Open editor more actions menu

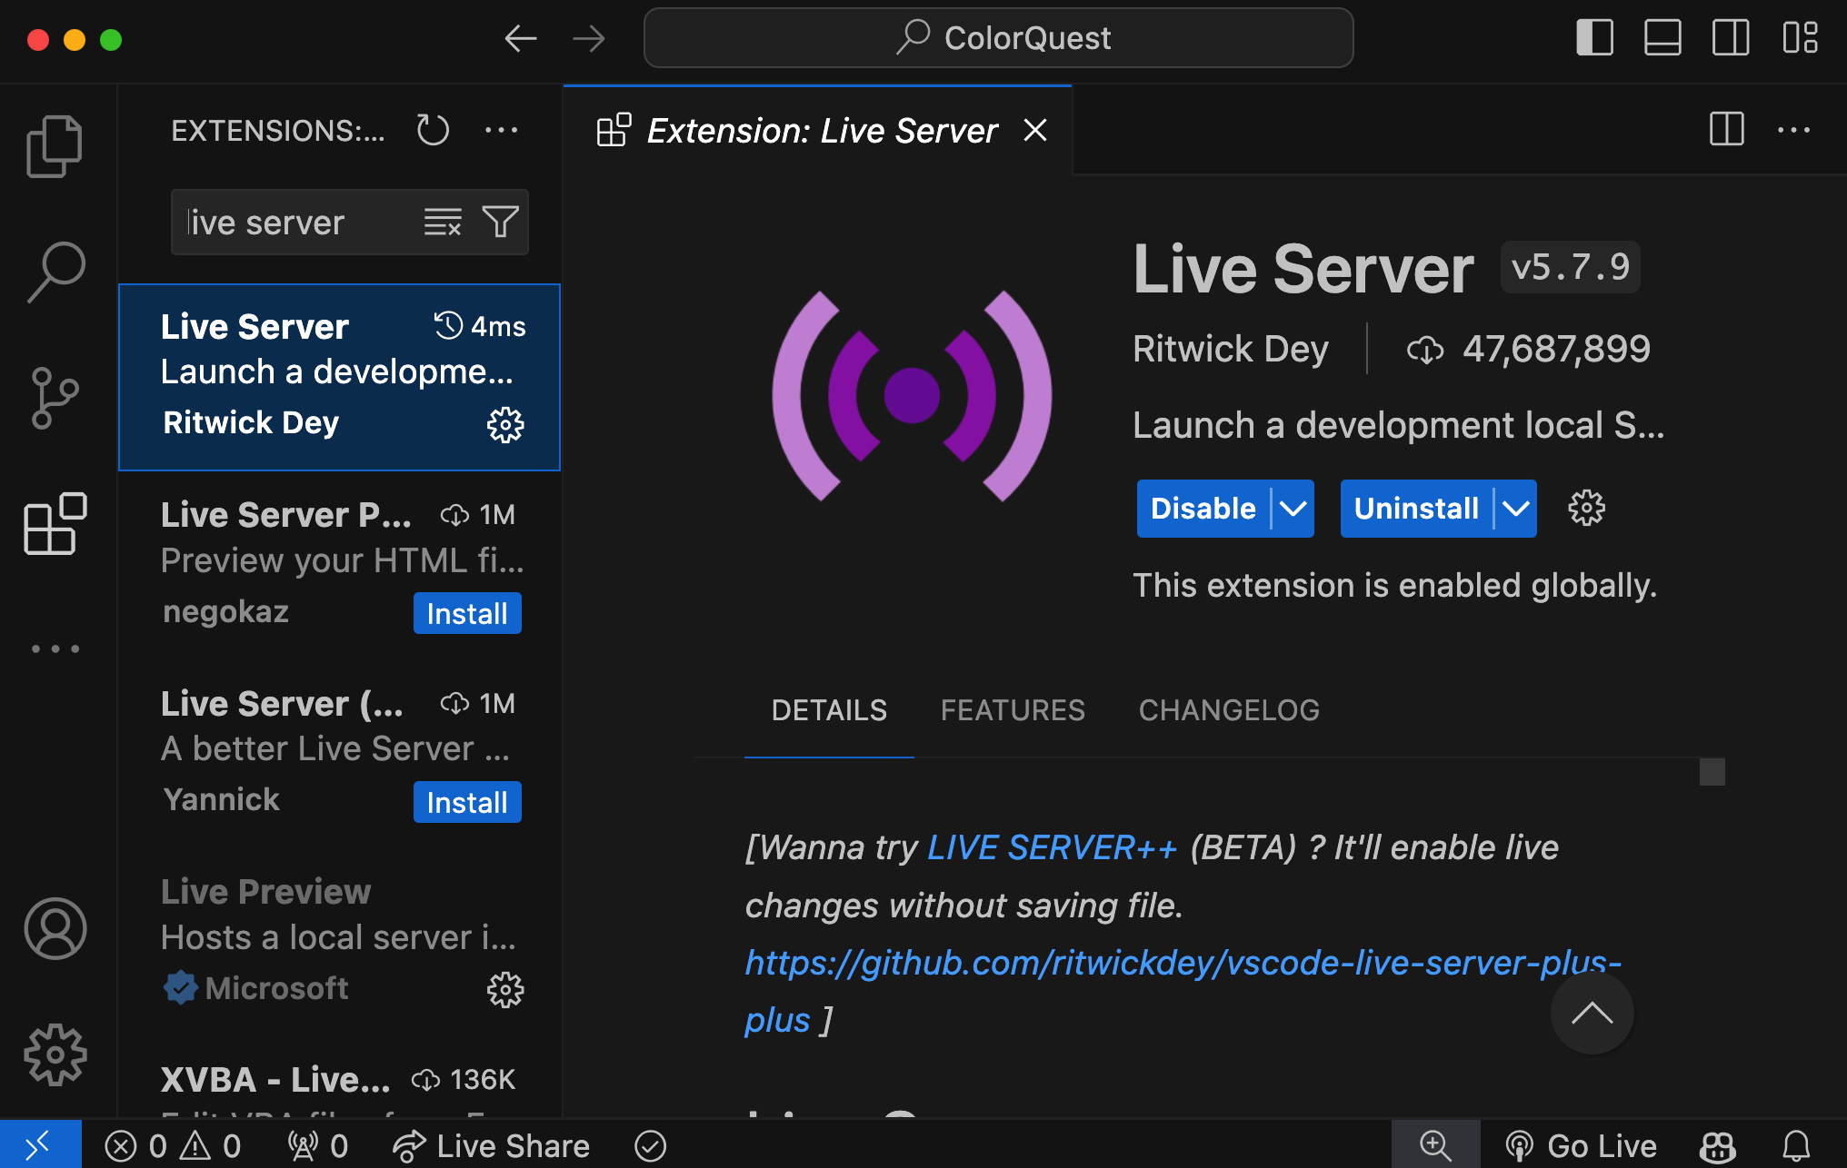click(1794, 130)
